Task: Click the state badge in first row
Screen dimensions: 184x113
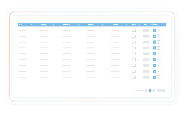Action: [x=146, y=30]
